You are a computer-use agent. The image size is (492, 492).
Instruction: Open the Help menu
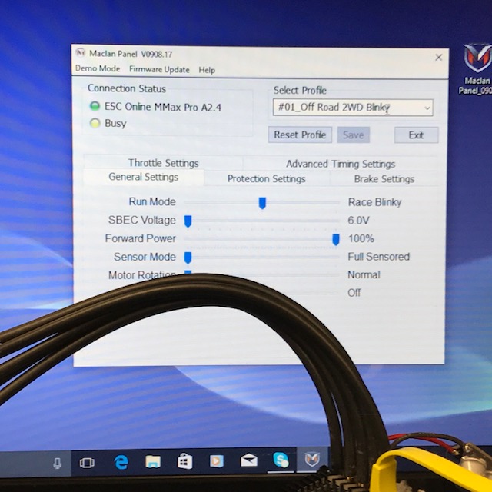coord(207,70)
